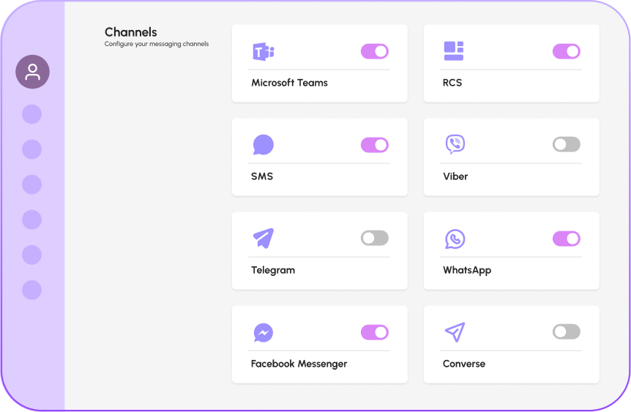The image size is (631, 412).
Task: Click the Facebook Messenger logo icon
Action: click(264, 333)
